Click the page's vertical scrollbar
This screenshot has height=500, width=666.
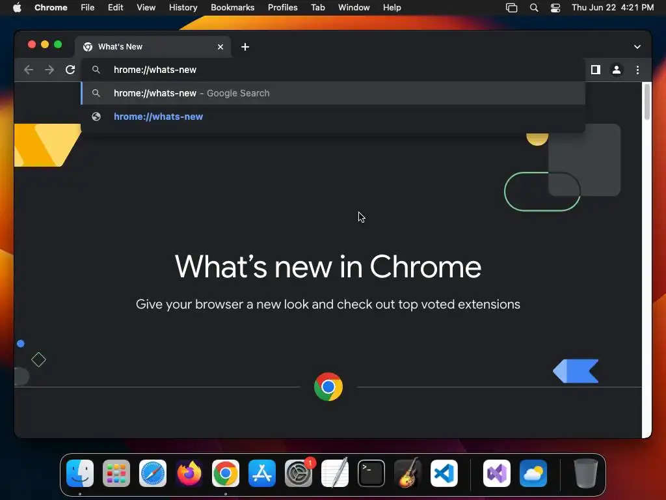coord(647,102)
